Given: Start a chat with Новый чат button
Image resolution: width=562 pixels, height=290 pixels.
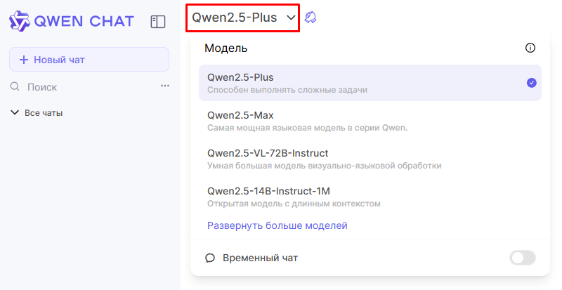Looking at the screenshot, I should click(x=89, y=60).
